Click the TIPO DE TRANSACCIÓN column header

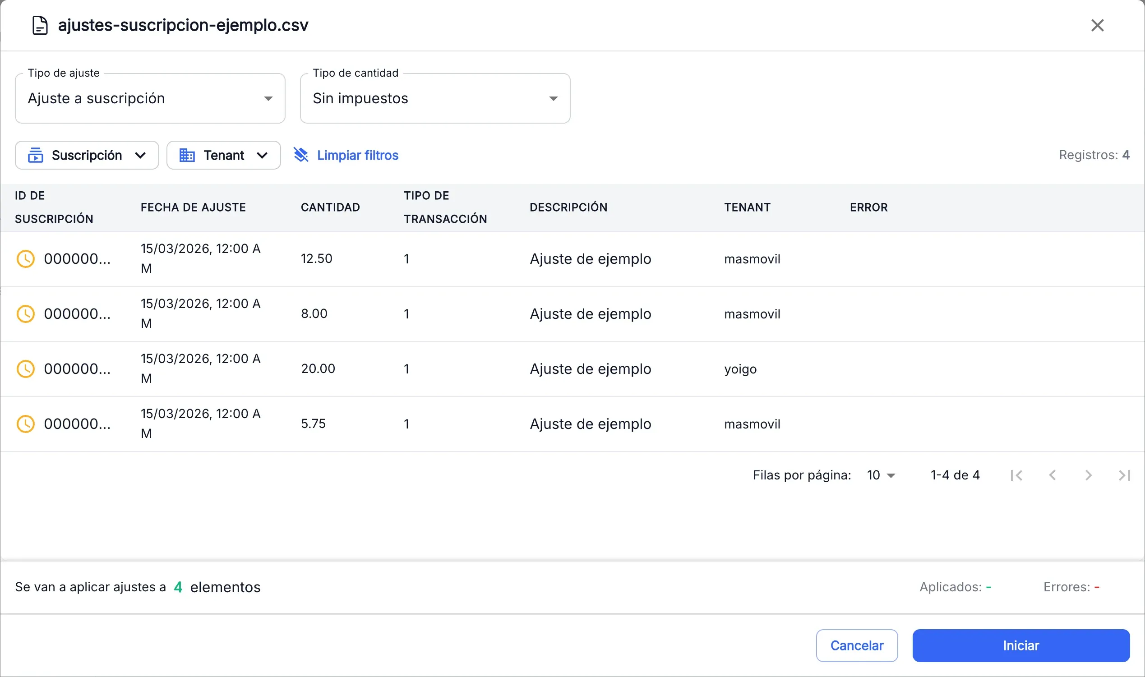tap(445, 207)
